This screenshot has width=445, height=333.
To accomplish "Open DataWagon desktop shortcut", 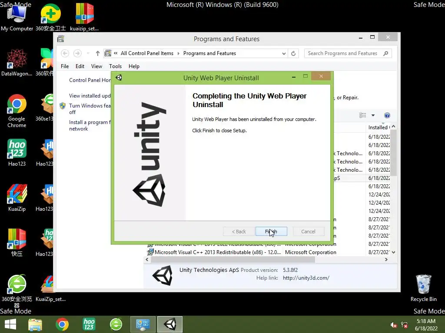I will click(17, 62).
